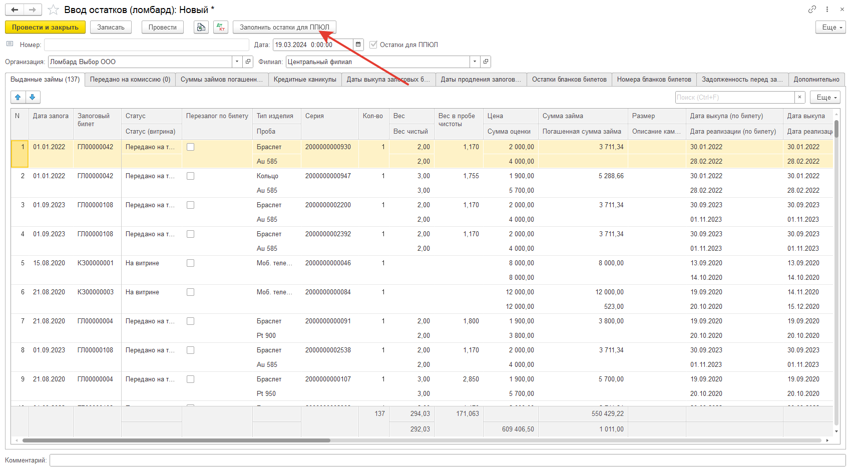Click Заполнить остатки для ППЮЛ button

(x=284, y=27)
